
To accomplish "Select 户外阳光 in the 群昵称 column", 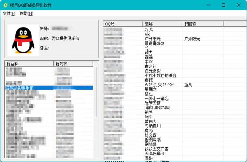I will click(x=192, y=39).
